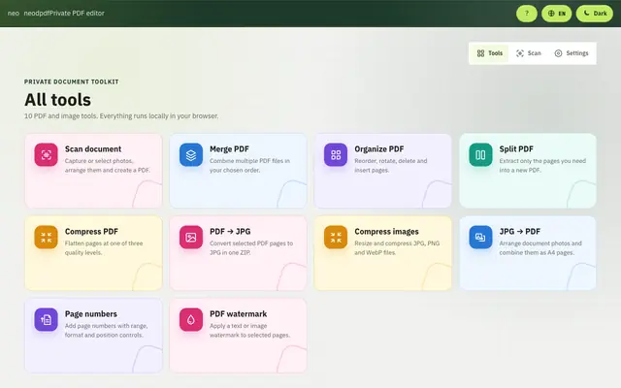The image size is (621, 388).
Task: Open the PDF → JPG card title
Action: point(230,231)
